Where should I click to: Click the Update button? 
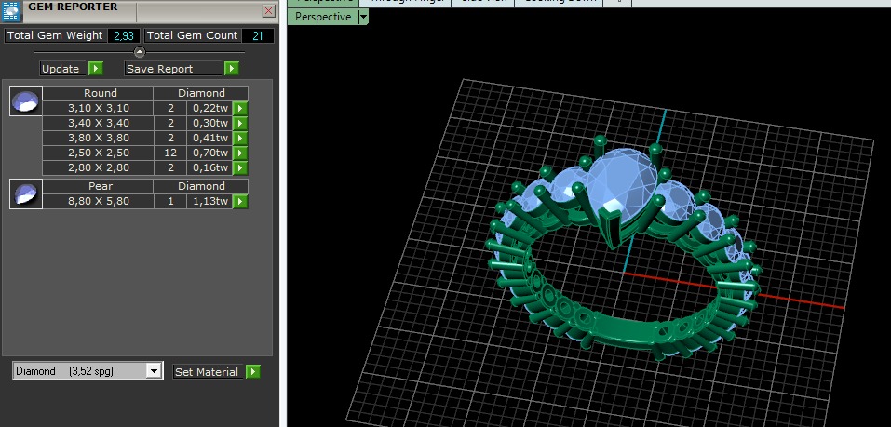pos(63,69)
